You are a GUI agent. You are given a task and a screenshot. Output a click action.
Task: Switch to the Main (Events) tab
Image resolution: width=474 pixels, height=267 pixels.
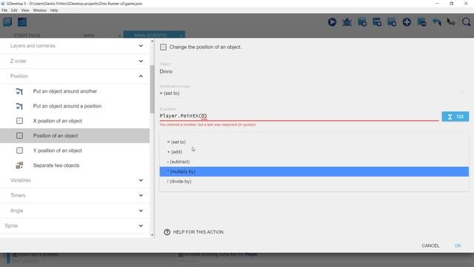pos(150,36)
